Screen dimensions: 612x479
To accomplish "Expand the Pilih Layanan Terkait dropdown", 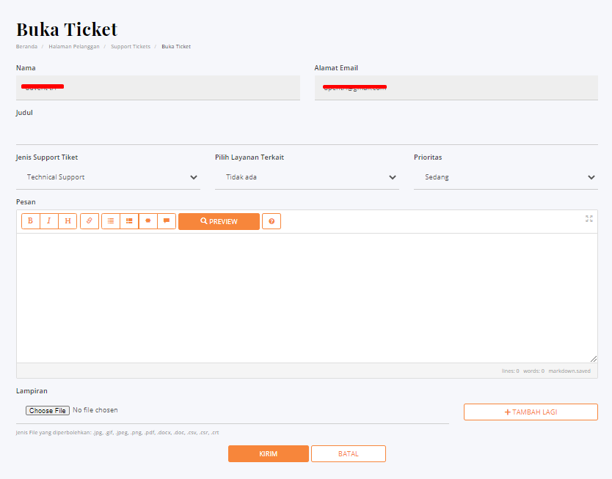I will click(x=307, y=177).
